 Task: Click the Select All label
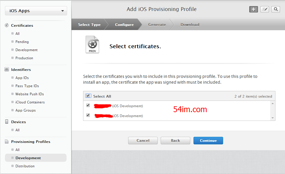click(x=102, y=96)
